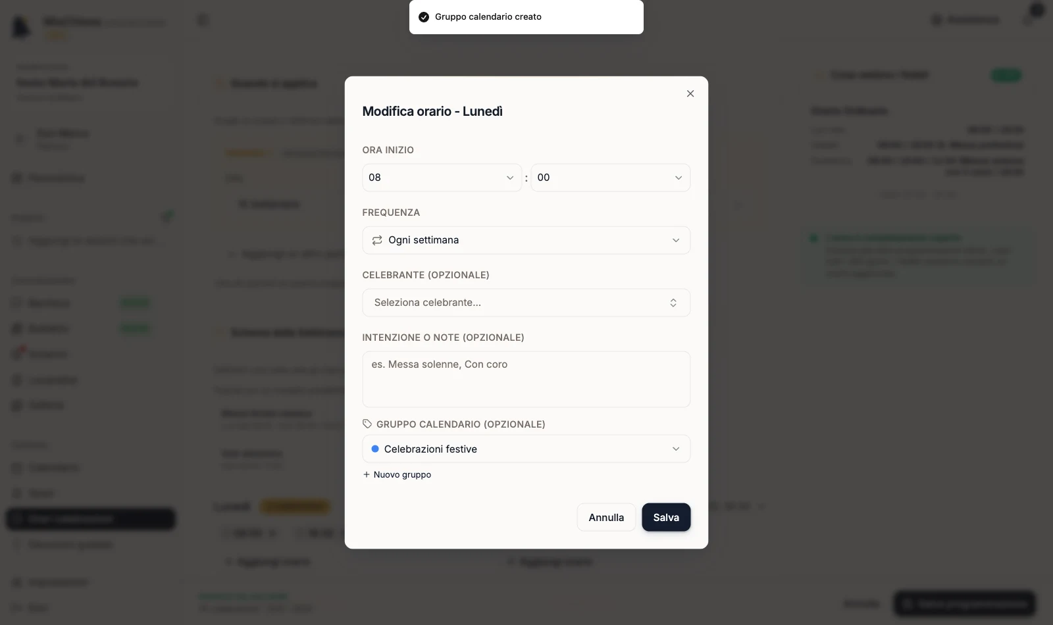
Task: Open the Seleziona celebrante selector
Action: click(x=526, y=303)
